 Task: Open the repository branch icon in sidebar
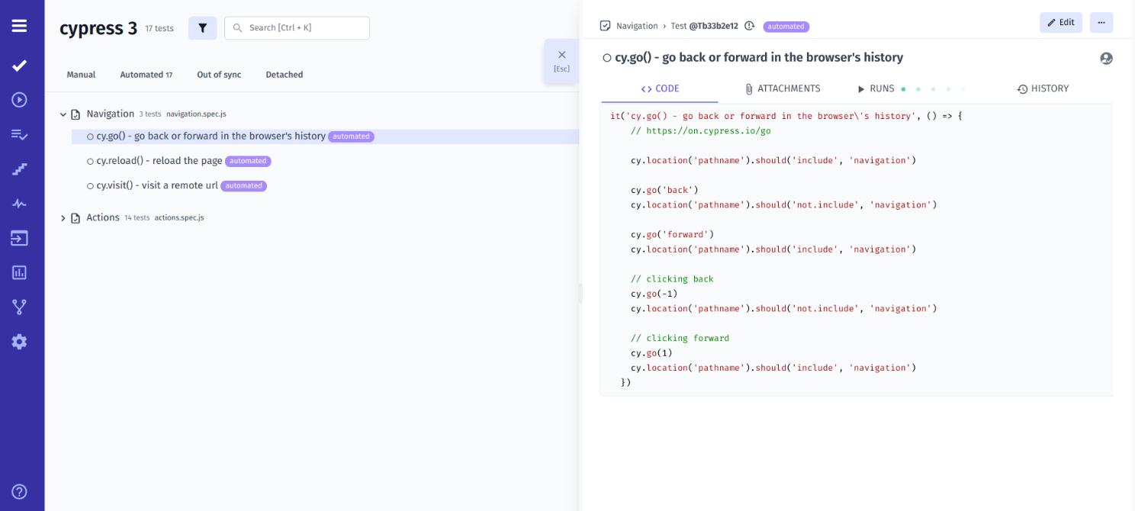(x=19, y=307)
